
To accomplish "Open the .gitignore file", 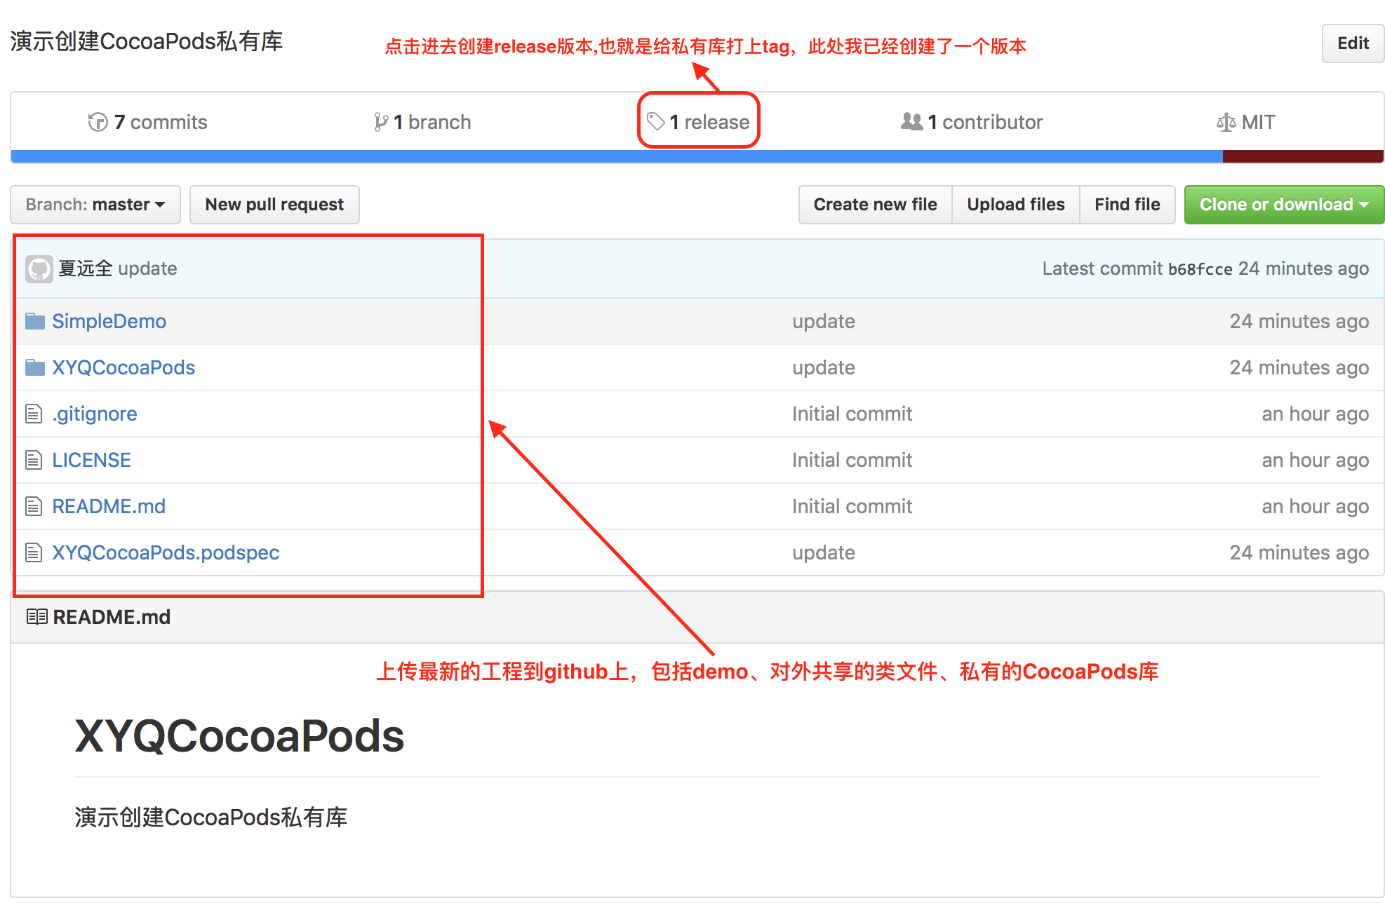I will coord(95,414).
